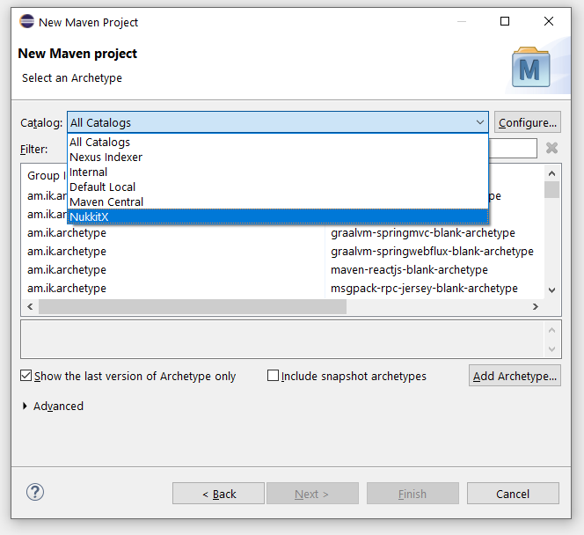Viewport: 584px width, 535px height.
Task: Toggle Show the last version of Archetype only
Action: (26, 376)
